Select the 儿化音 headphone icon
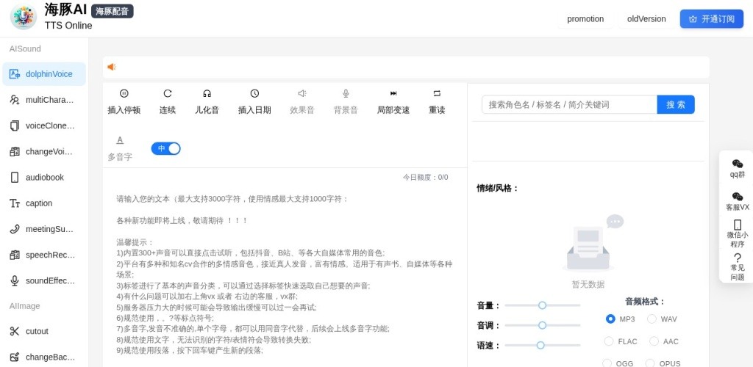This screenshot has height=367, width=753. 207,94
